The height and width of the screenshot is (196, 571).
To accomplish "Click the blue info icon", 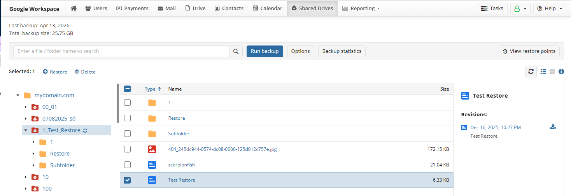I will pyautogui.click(x=561, y=72).
